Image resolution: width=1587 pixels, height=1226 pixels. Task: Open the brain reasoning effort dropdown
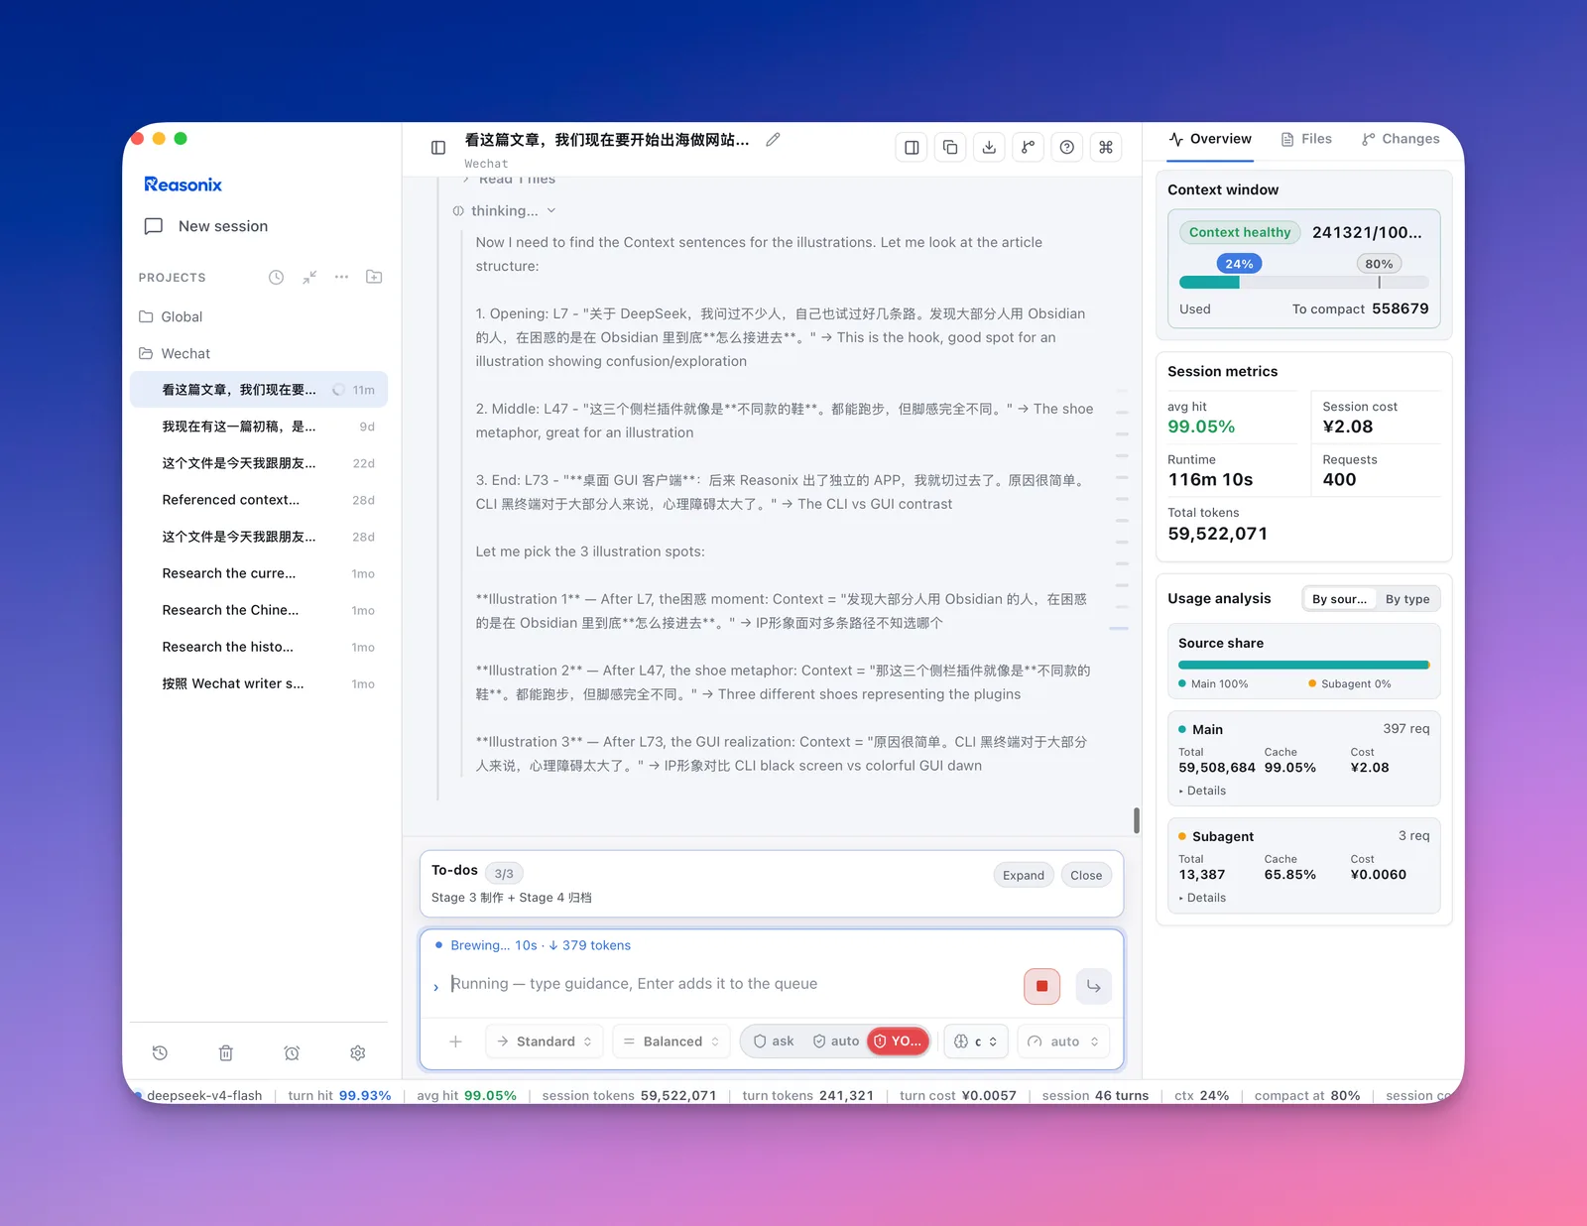[x=976, y=1042]
